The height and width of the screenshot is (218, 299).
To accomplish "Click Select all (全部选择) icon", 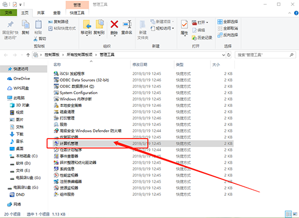I will pyautogui.click(x=220, y=22).
